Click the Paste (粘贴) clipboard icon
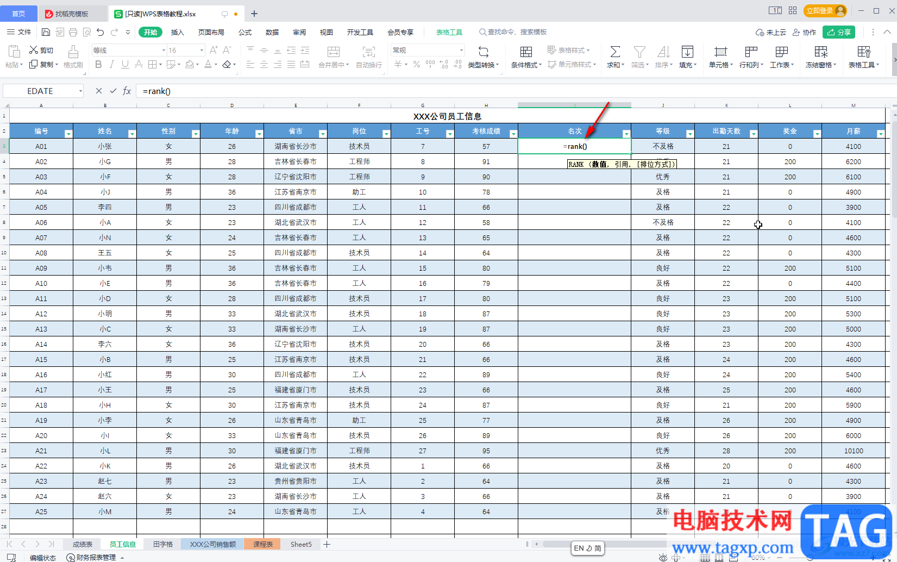Viewport: 897px width, 562px height. click(x=14, y=52)
